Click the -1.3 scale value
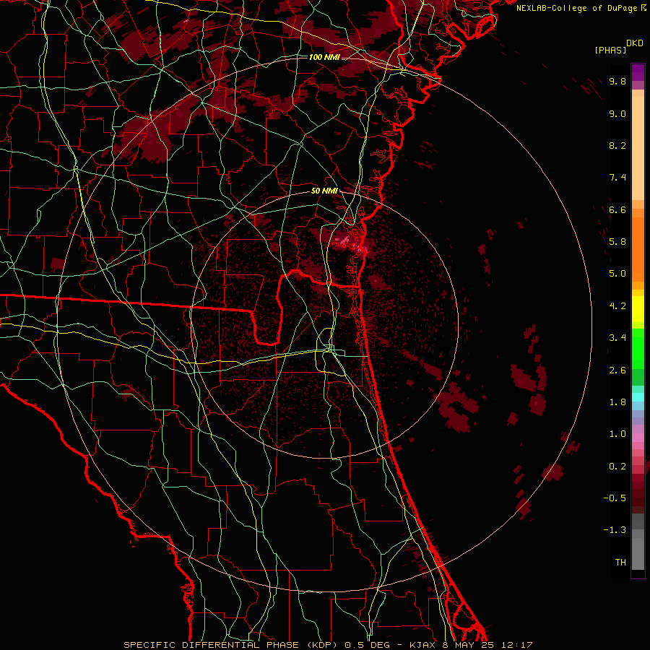This screenshot has height=650, width=650. click(615, 530)
